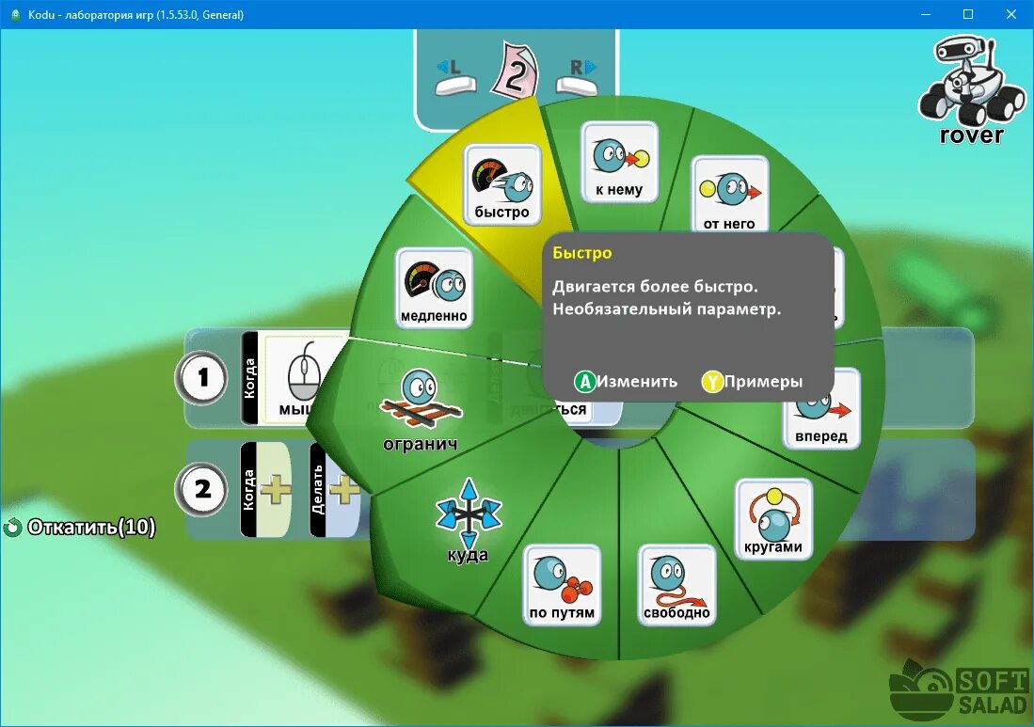The image size is (1034, 727).
Task: Select rule row number 1
Action: click(201, 378)
